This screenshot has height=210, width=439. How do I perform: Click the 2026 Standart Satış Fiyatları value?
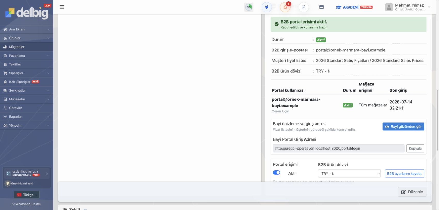[370, 61]
